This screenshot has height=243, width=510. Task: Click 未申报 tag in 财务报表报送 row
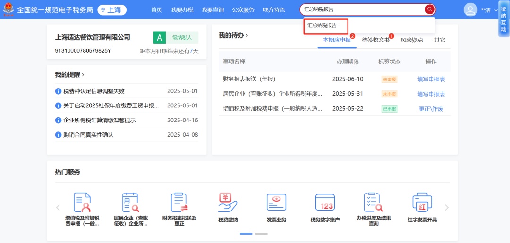pyautogui.click(x=389, y=79)
